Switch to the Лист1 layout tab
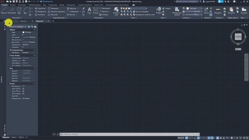The height and width of the screenshot is (140, 249). (x=14, y=137)
